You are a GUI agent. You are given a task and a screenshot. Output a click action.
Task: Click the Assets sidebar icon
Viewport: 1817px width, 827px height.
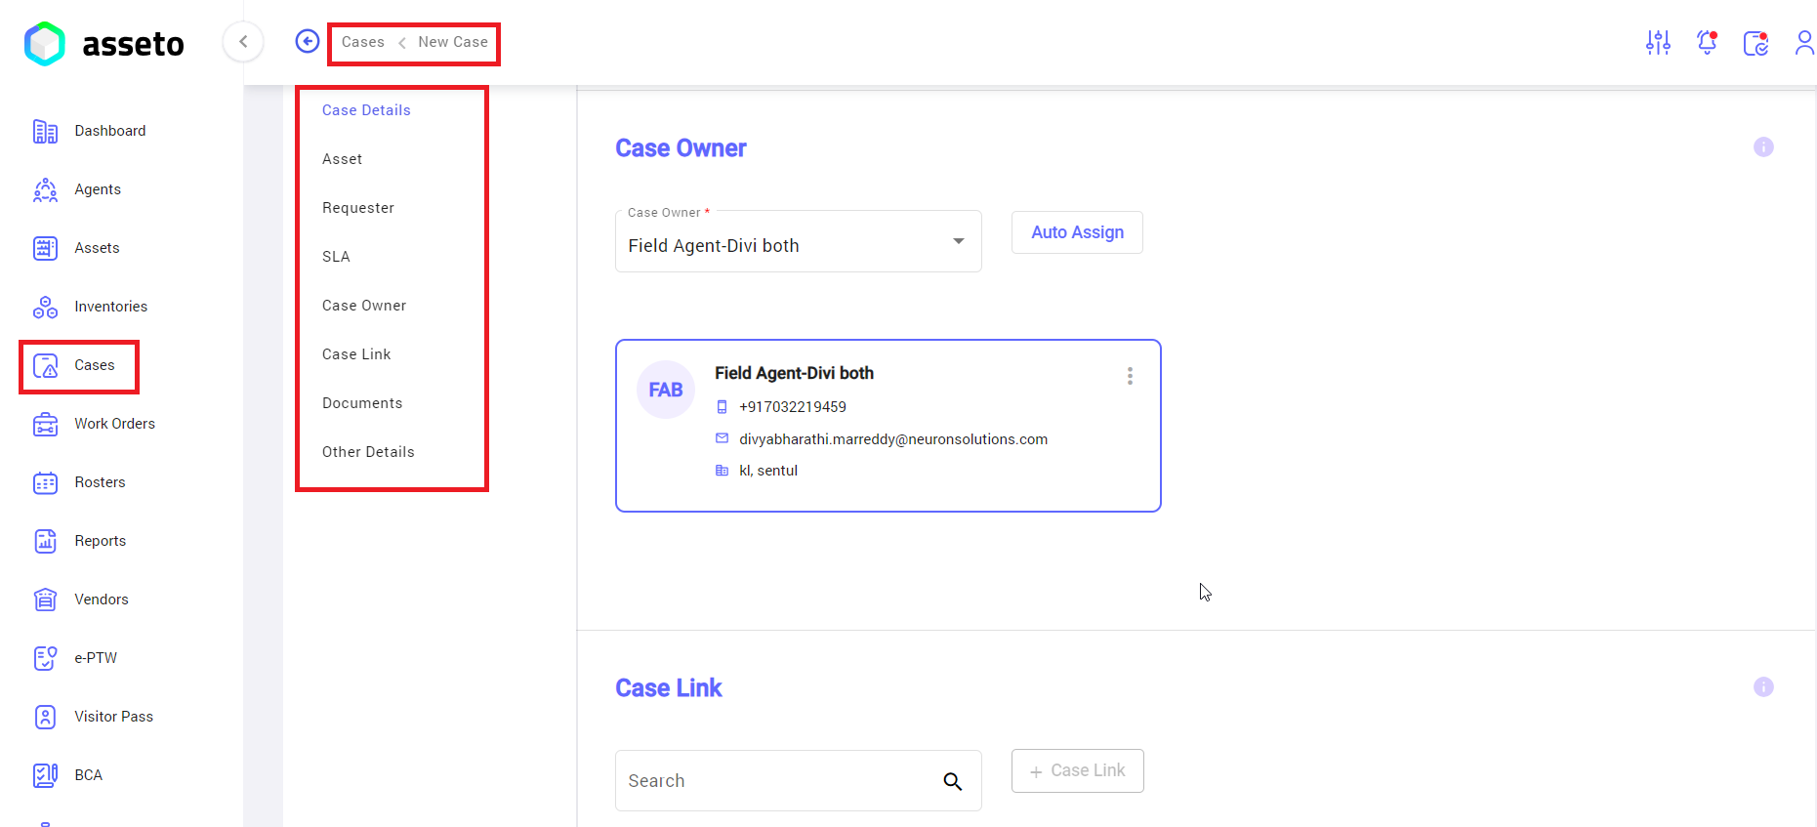[x=45, y=248]
